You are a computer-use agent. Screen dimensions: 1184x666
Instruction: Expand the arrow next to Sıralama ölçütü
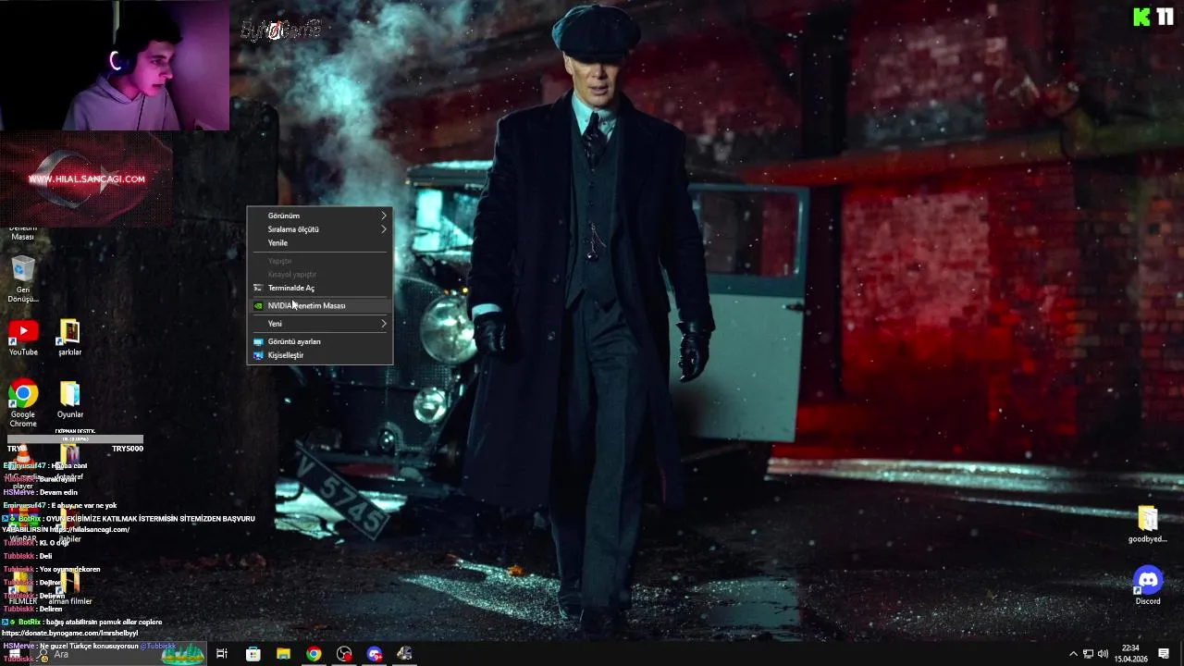click(x=384, y=229)
